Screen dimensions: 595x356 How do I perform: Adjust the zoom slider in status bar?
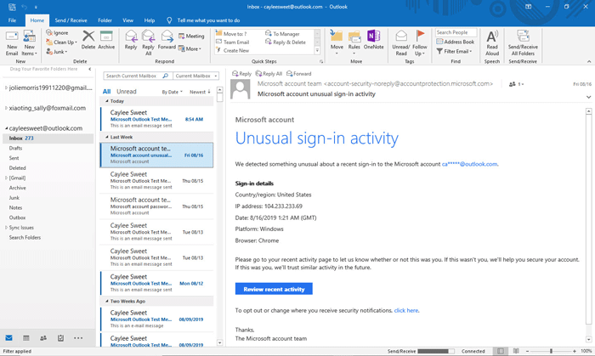point(551,351)
